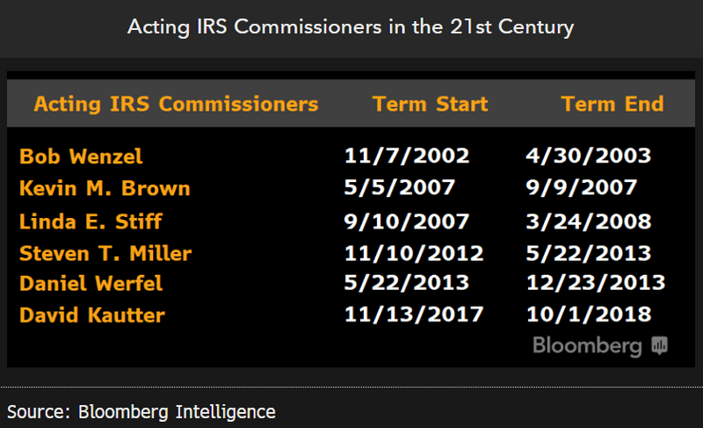
Task: Select the Term End column header
Action: (612, 105)
